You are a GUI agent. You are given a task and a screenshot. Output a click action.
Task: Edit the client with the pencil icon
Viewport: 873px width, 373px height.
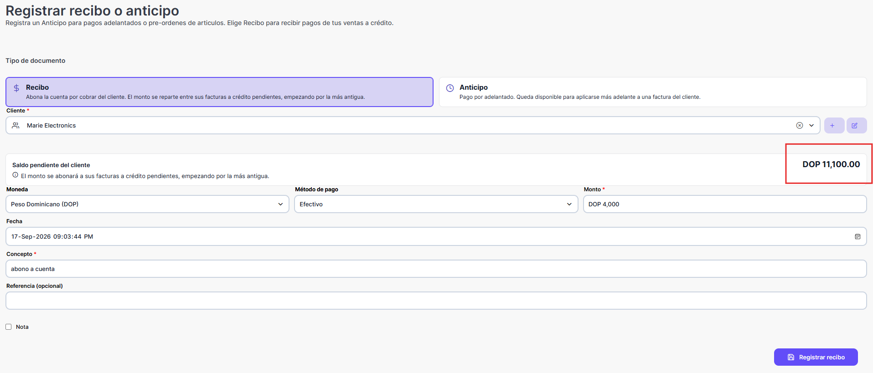[857, 125]
